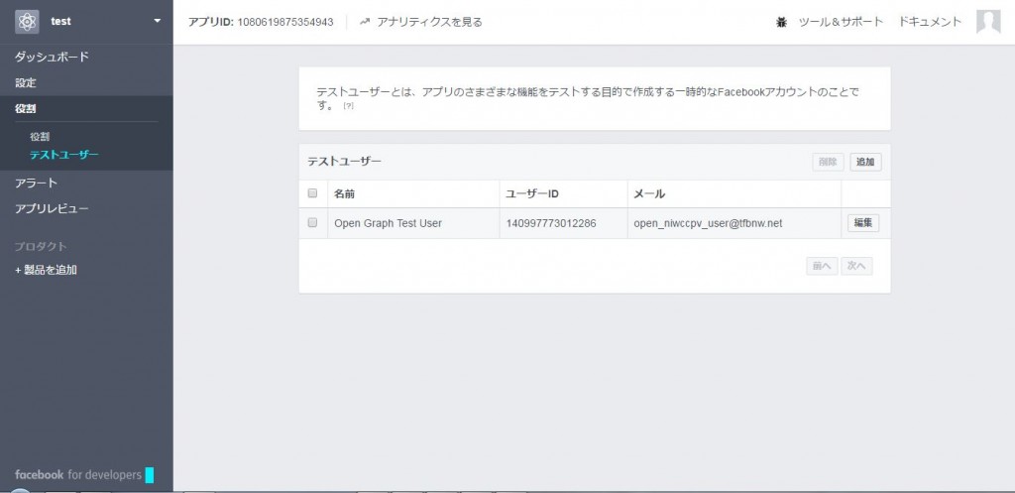Click the 削除 button
Image resolution: width=1015 pixels, height=493 pixels.
pyautogui.click(x=829, y=162)
